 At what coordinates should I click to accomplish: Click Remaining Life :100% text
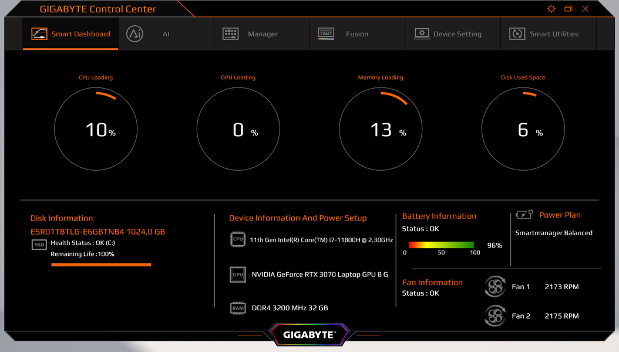82,254
